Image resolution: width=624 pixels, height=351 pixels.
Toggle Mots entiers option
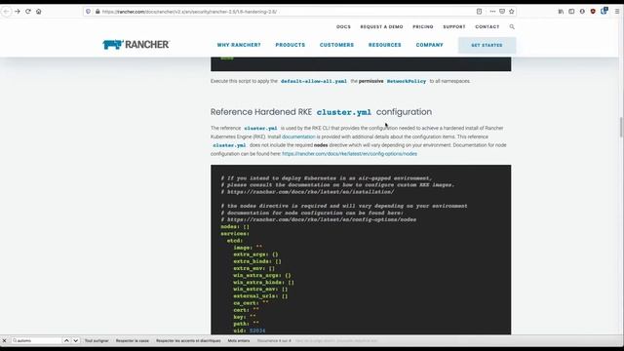pos(239,340)
